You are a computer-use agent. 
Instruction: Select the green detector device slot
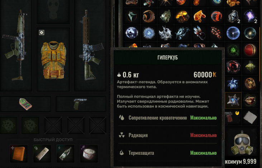[x=25, y=104]
